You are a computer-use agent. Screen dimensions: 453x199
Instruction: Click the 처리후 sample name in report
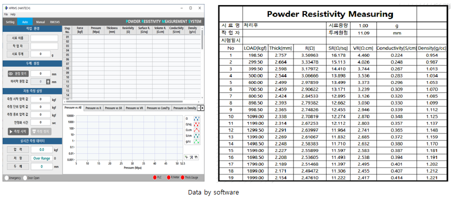click(251, 25)
